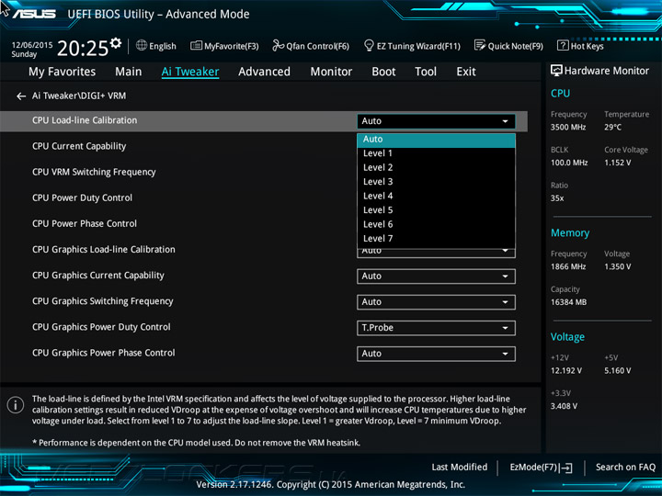Open the Tool tab
This screenshot has width=662, height=496.
tap(426, 72)
